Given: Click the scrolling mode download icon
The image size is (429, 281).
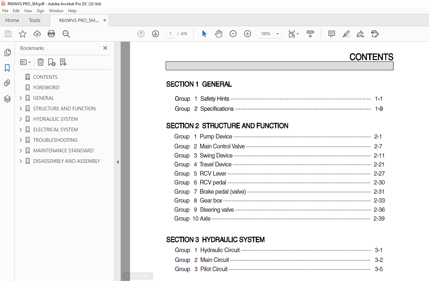Looking at the screenshot, I should pyautogui.click(x=310, y=34).
